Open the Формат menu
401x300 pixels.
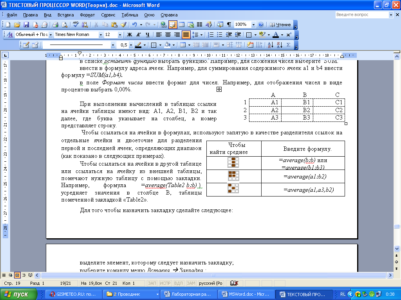click(x=87, y=15)
